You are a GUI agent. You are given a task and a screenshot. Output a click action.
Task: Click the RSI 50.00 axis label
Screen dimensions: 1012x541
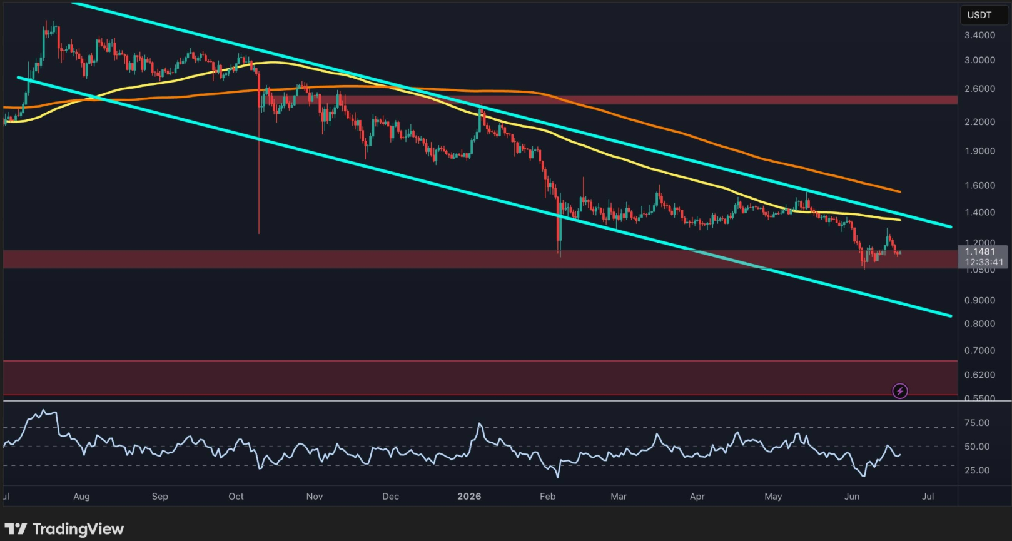977,447
